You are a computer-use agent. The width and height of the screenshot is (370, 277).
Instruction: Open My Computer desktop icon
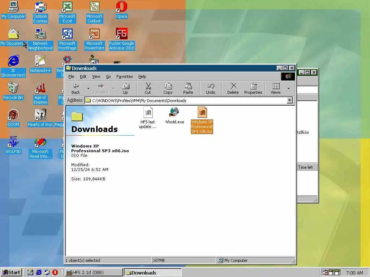click(13, 10)
